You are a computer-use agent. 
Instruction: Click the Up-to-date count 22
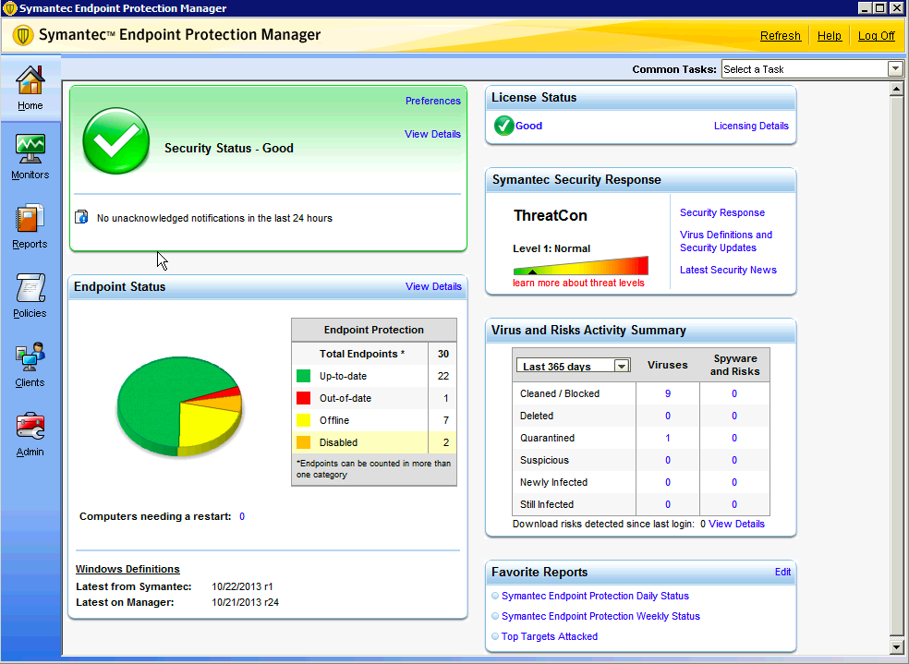pos(442,376)
